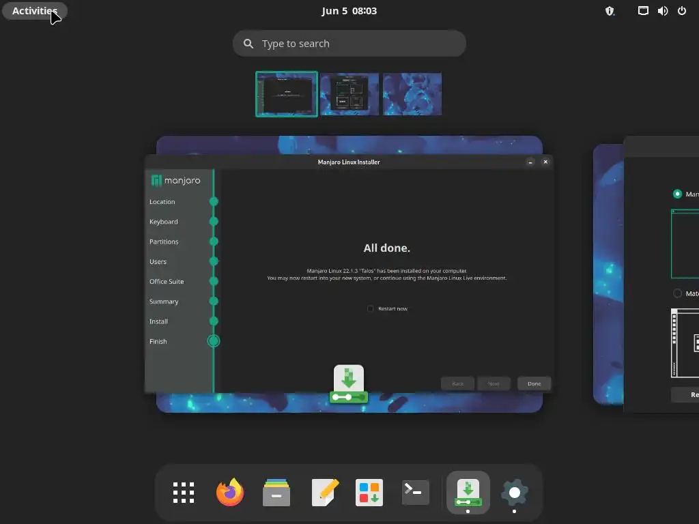Click the Done button in installer

pos(534,383)
